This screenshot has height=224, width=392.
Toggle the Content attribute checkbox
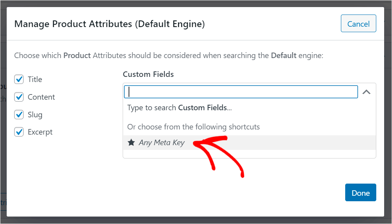pos(19,97)
